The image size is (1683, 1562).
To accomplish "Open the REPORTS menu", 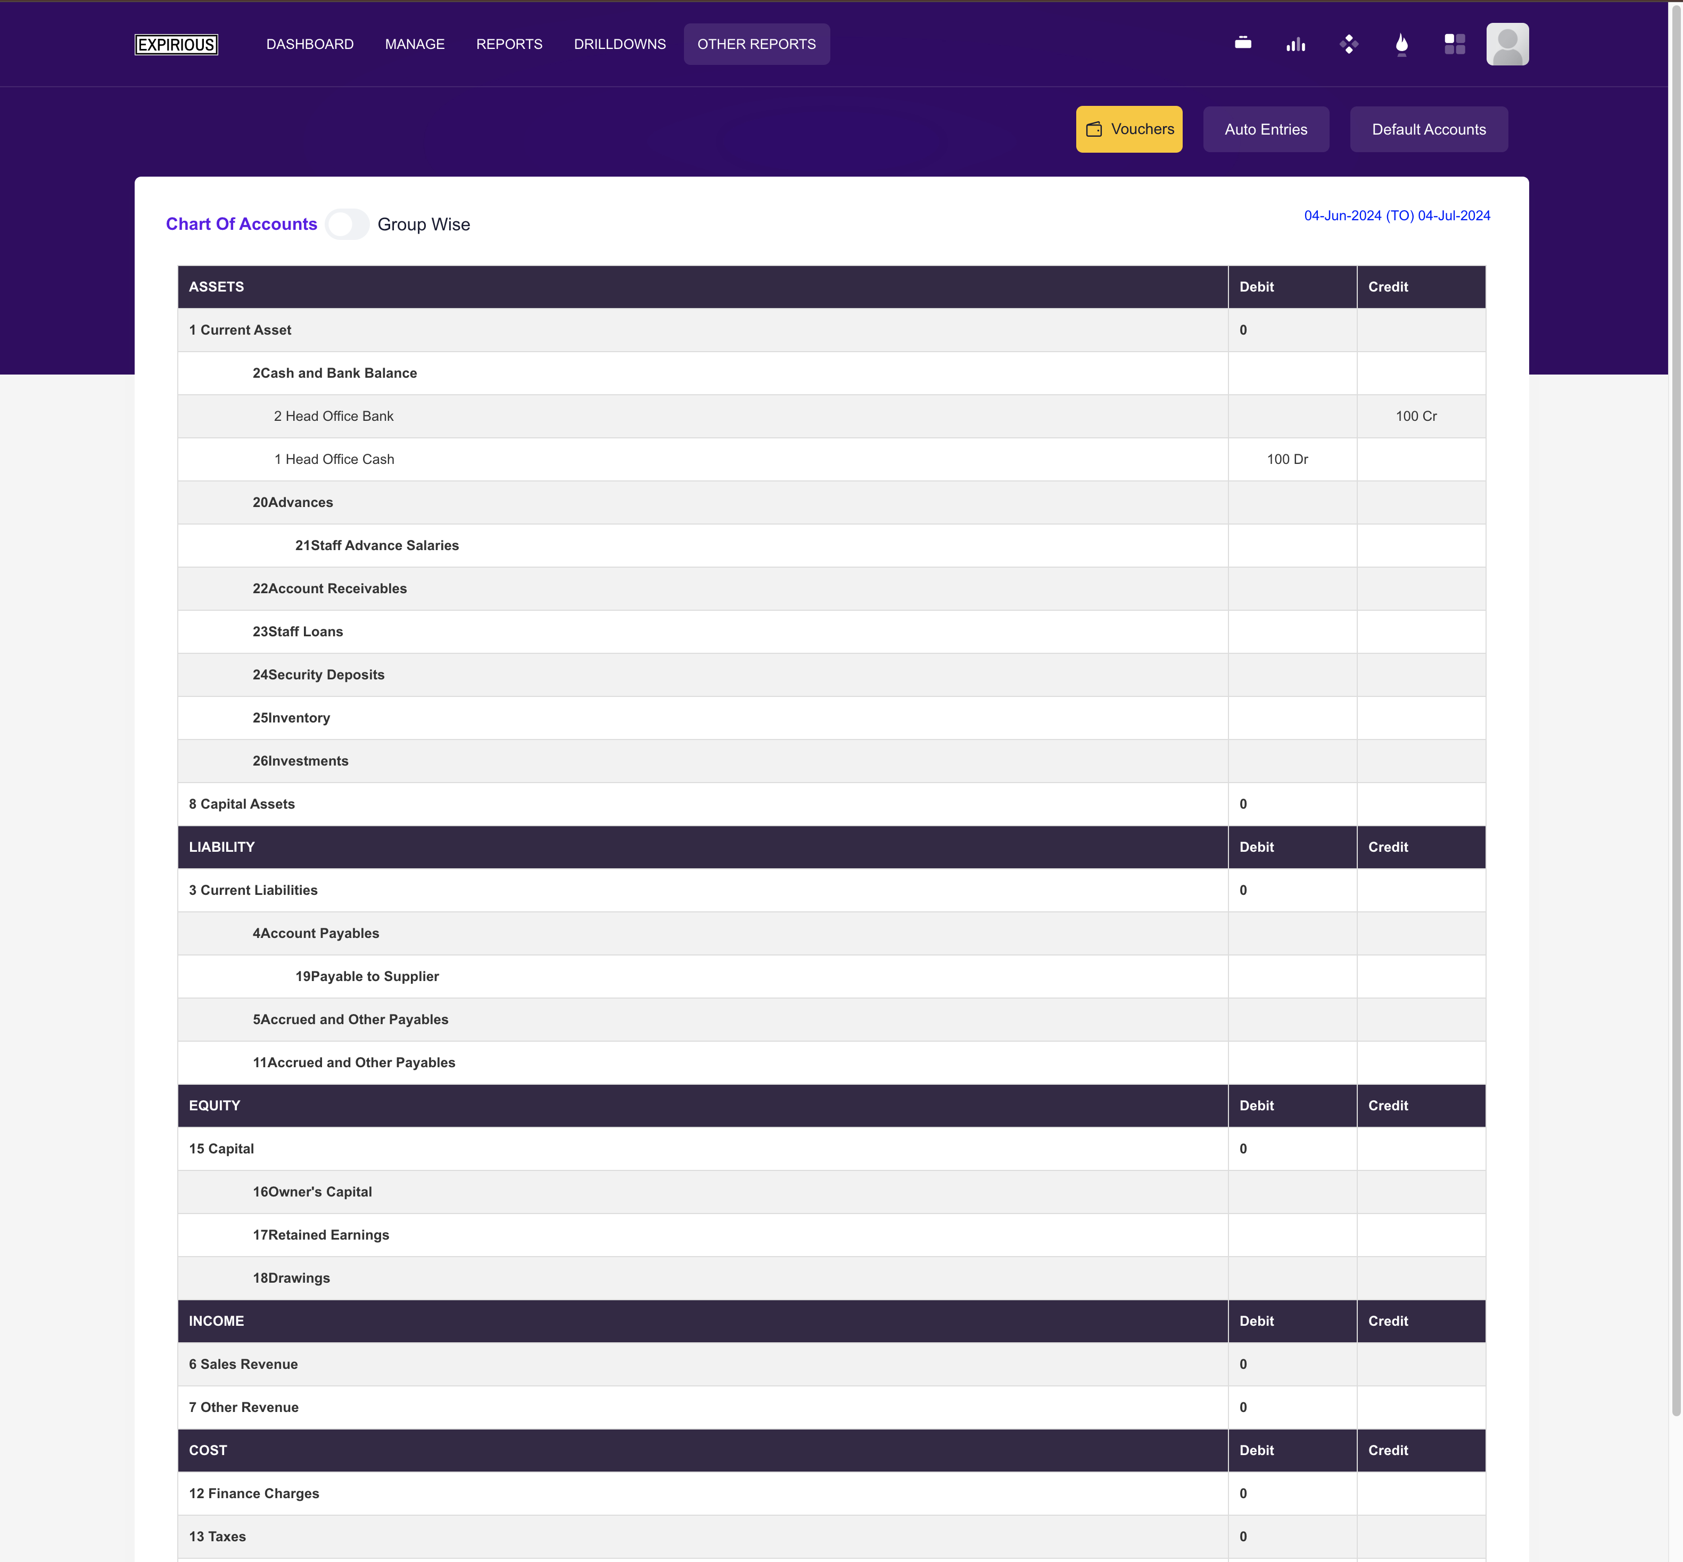I will (x=509, y=44).
